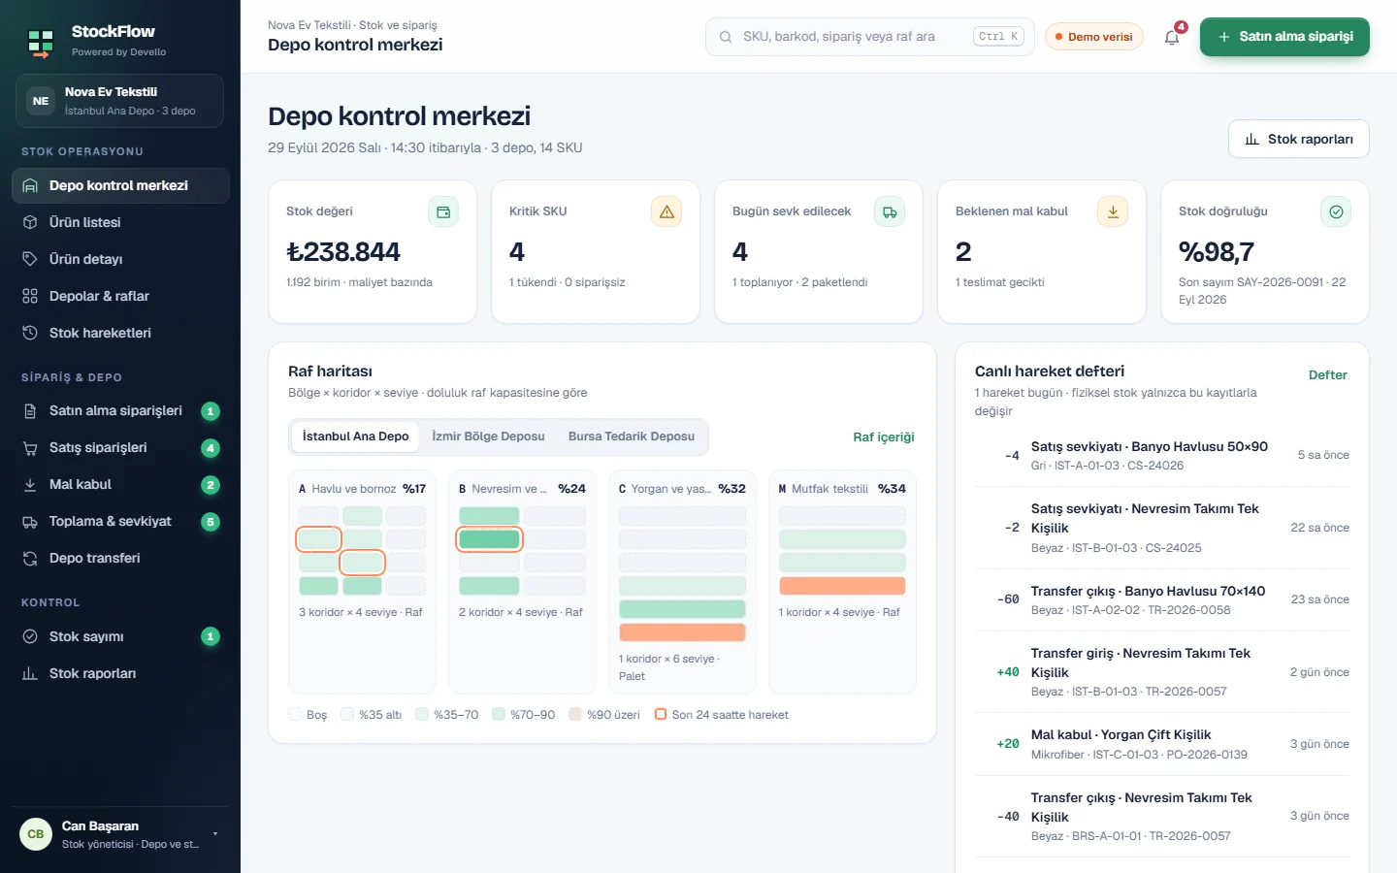Image resolution: width=1397 pixels, height=873 pixels.
Task: Click Satış siparişleri badge count 4
Action: [x=211, y=448]
